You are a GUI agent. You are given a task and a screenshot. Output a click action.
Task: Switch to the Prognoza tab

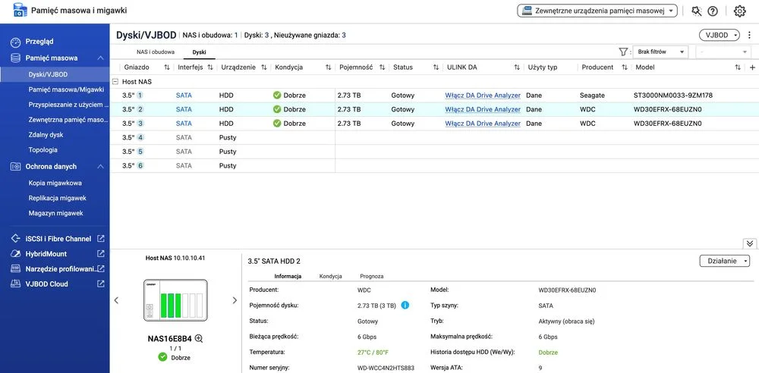[x=372, y=276]
